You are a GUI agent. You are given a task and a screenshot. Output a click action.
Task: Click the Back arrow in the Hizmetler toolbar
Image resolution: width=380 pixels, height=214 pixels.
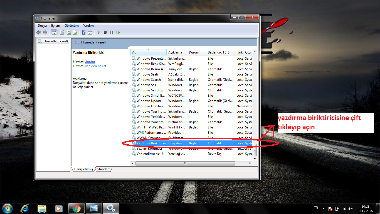(x=39, y=32)
